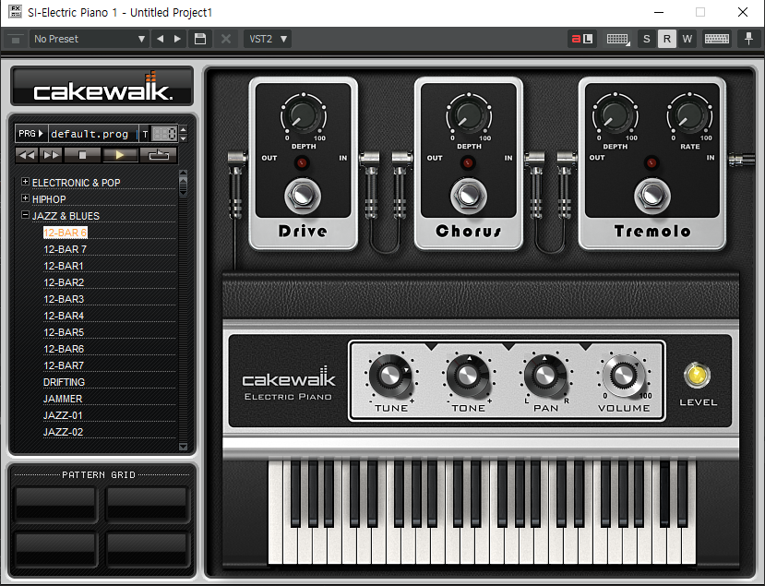
Task: Open the No Preset dropdown
Action: coord(89,39)
